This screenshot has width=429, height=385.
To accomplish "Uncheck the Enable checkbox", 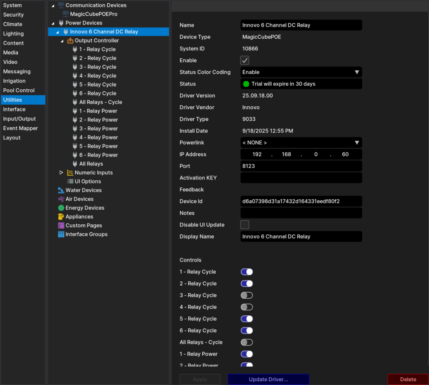I will pyautogui.click(x=245, y=60).
